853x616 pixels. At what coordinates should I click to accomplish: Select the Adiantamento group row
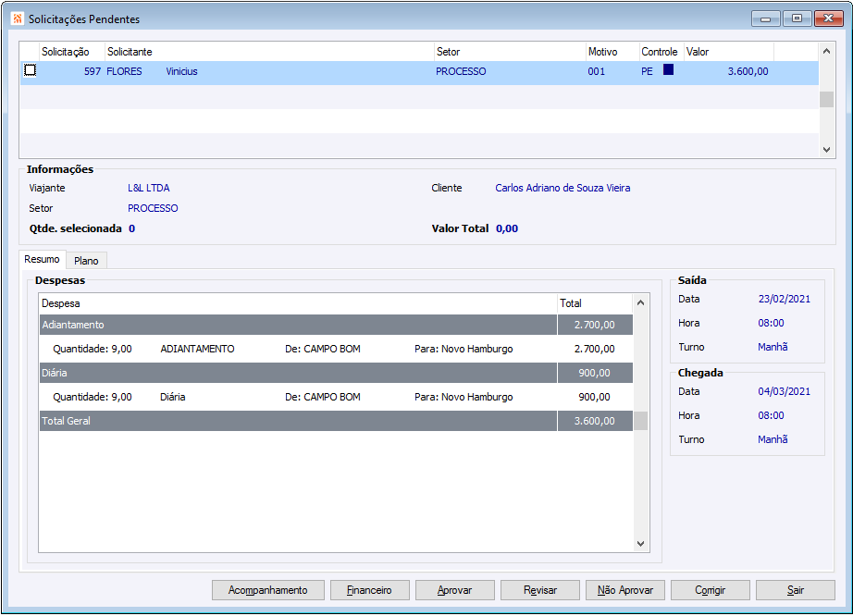click(x=336, y=325)
